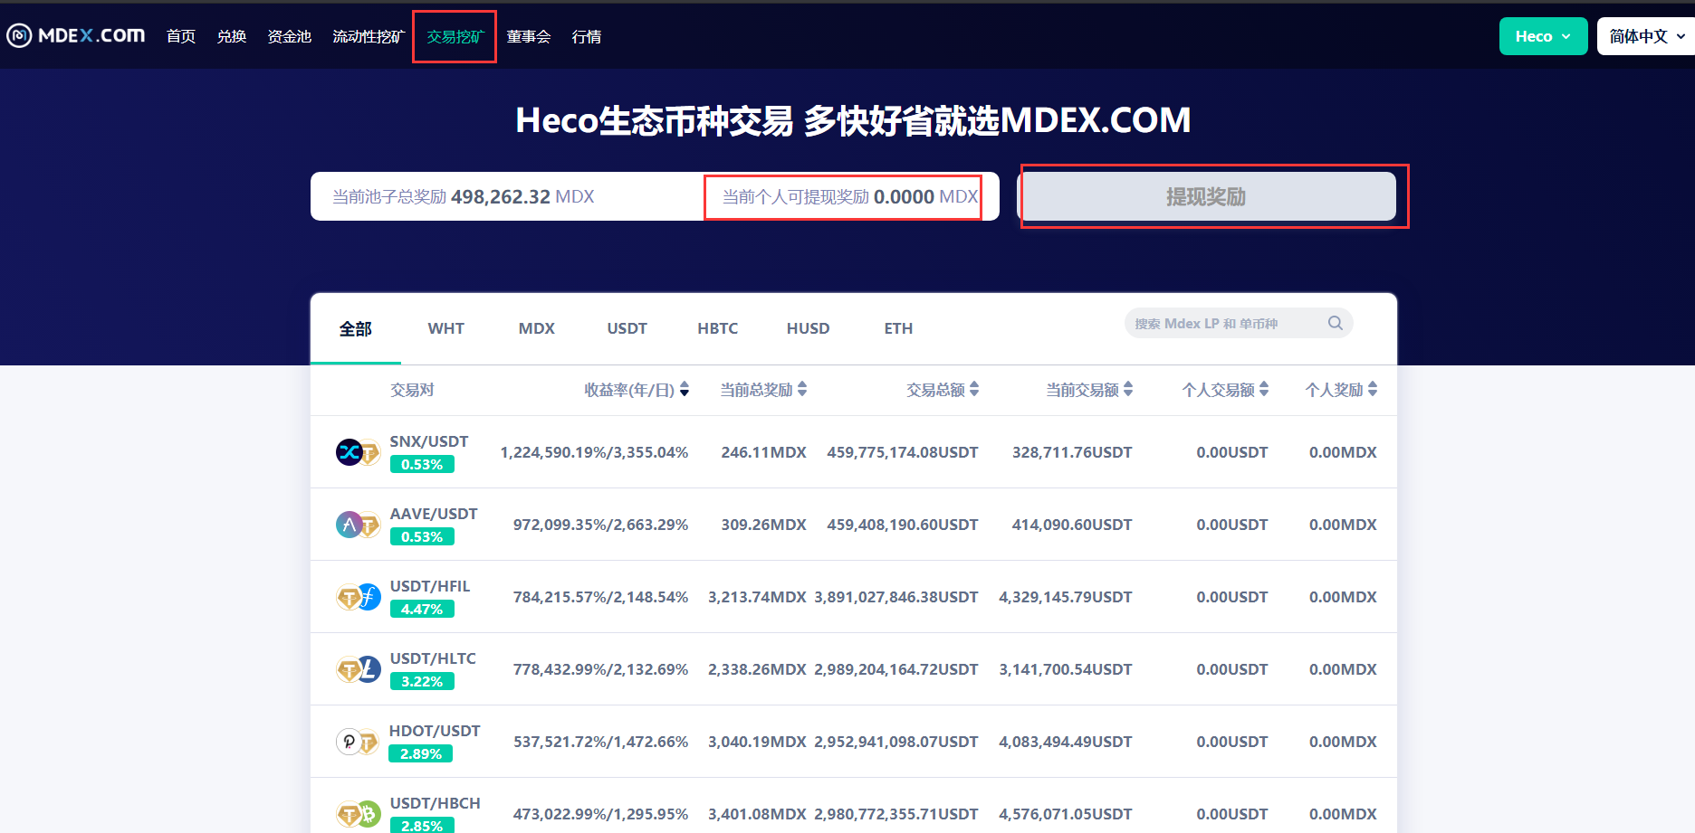
Task: Click the USDT/HFIL pair icon
Action: click(x=358, y=597)
